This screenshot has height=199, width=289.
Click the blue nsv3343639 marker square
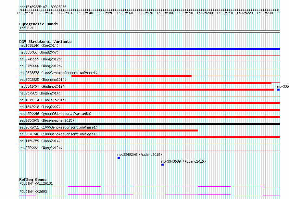162,165
